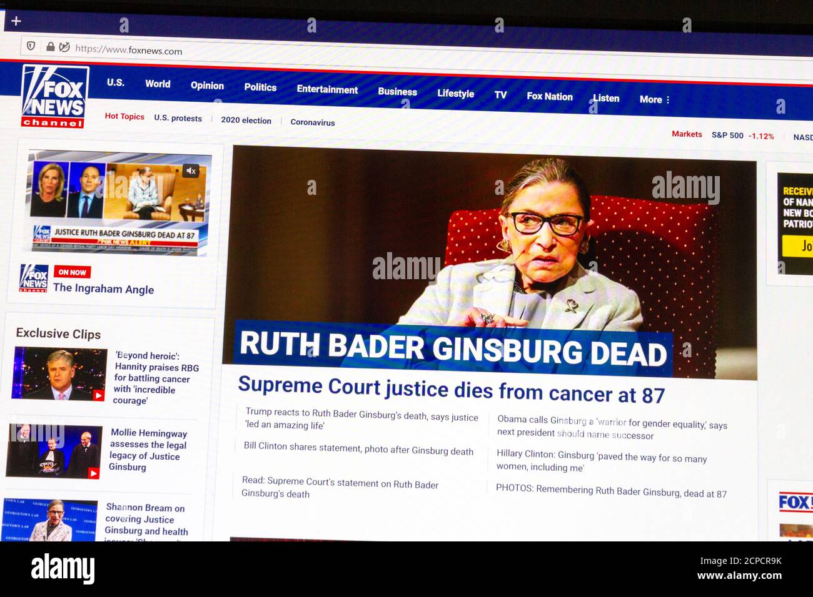Open Hillary Clinton: Ginsburg paved the way story
Viewport: 813px width, 597px height.
point(601,460)
